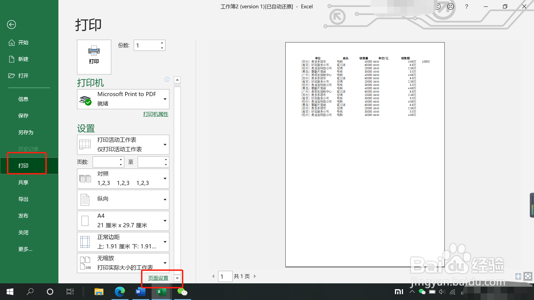Viewport: 534px width, 300px height.
Task: Select the Save As menu item
Action: point(26,132)
